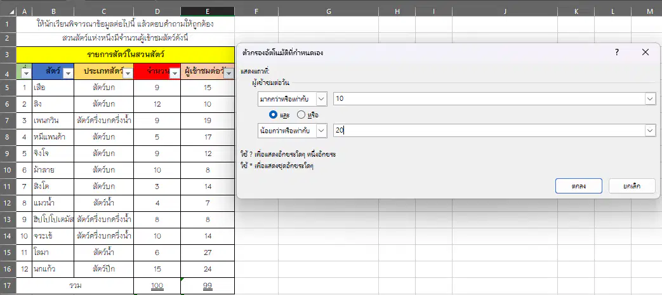Click the total cell showing 99
662x295 pixels.
208,285
